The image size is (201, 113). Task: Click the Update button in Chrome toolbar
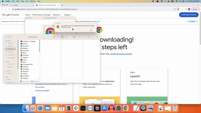point(195,9)
